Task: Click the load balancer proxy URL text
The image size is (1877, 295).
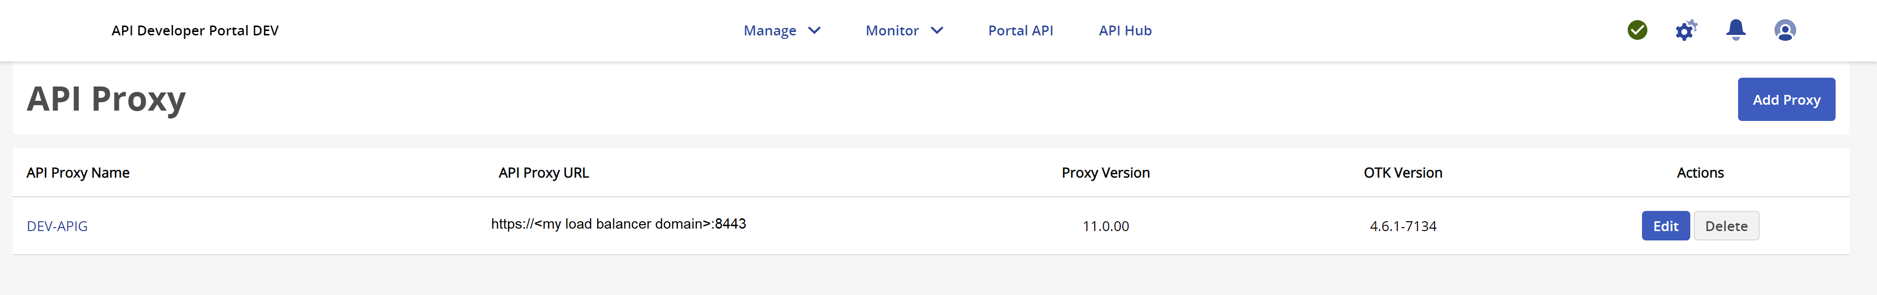Action: point(618,224)
